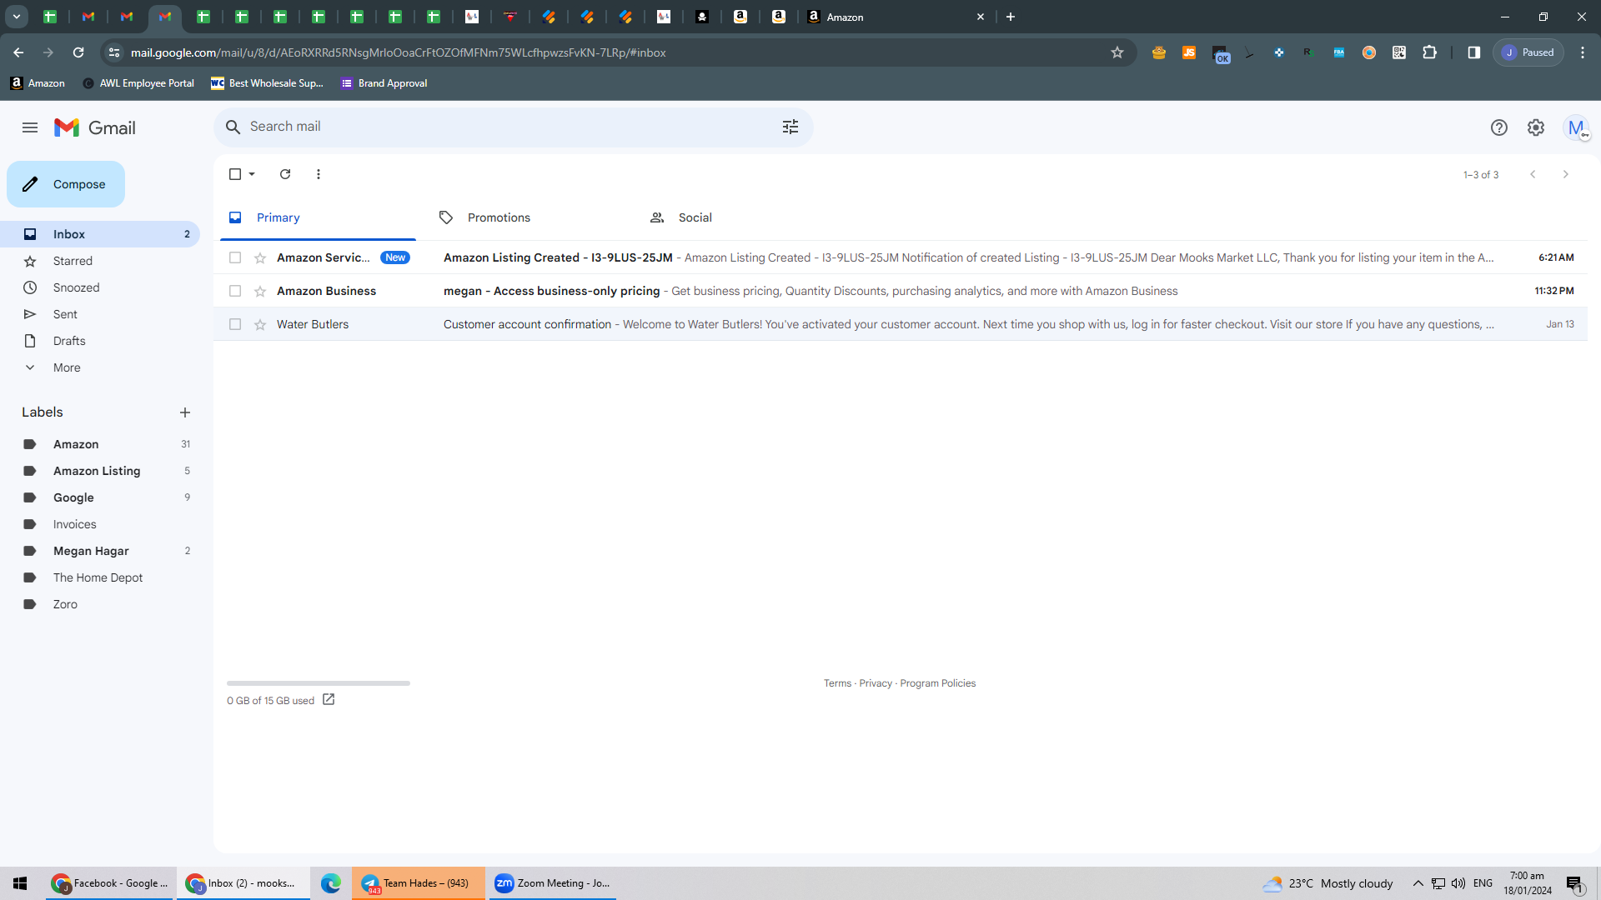
Task: Open the Terms link
Action: tap(837, 683)
